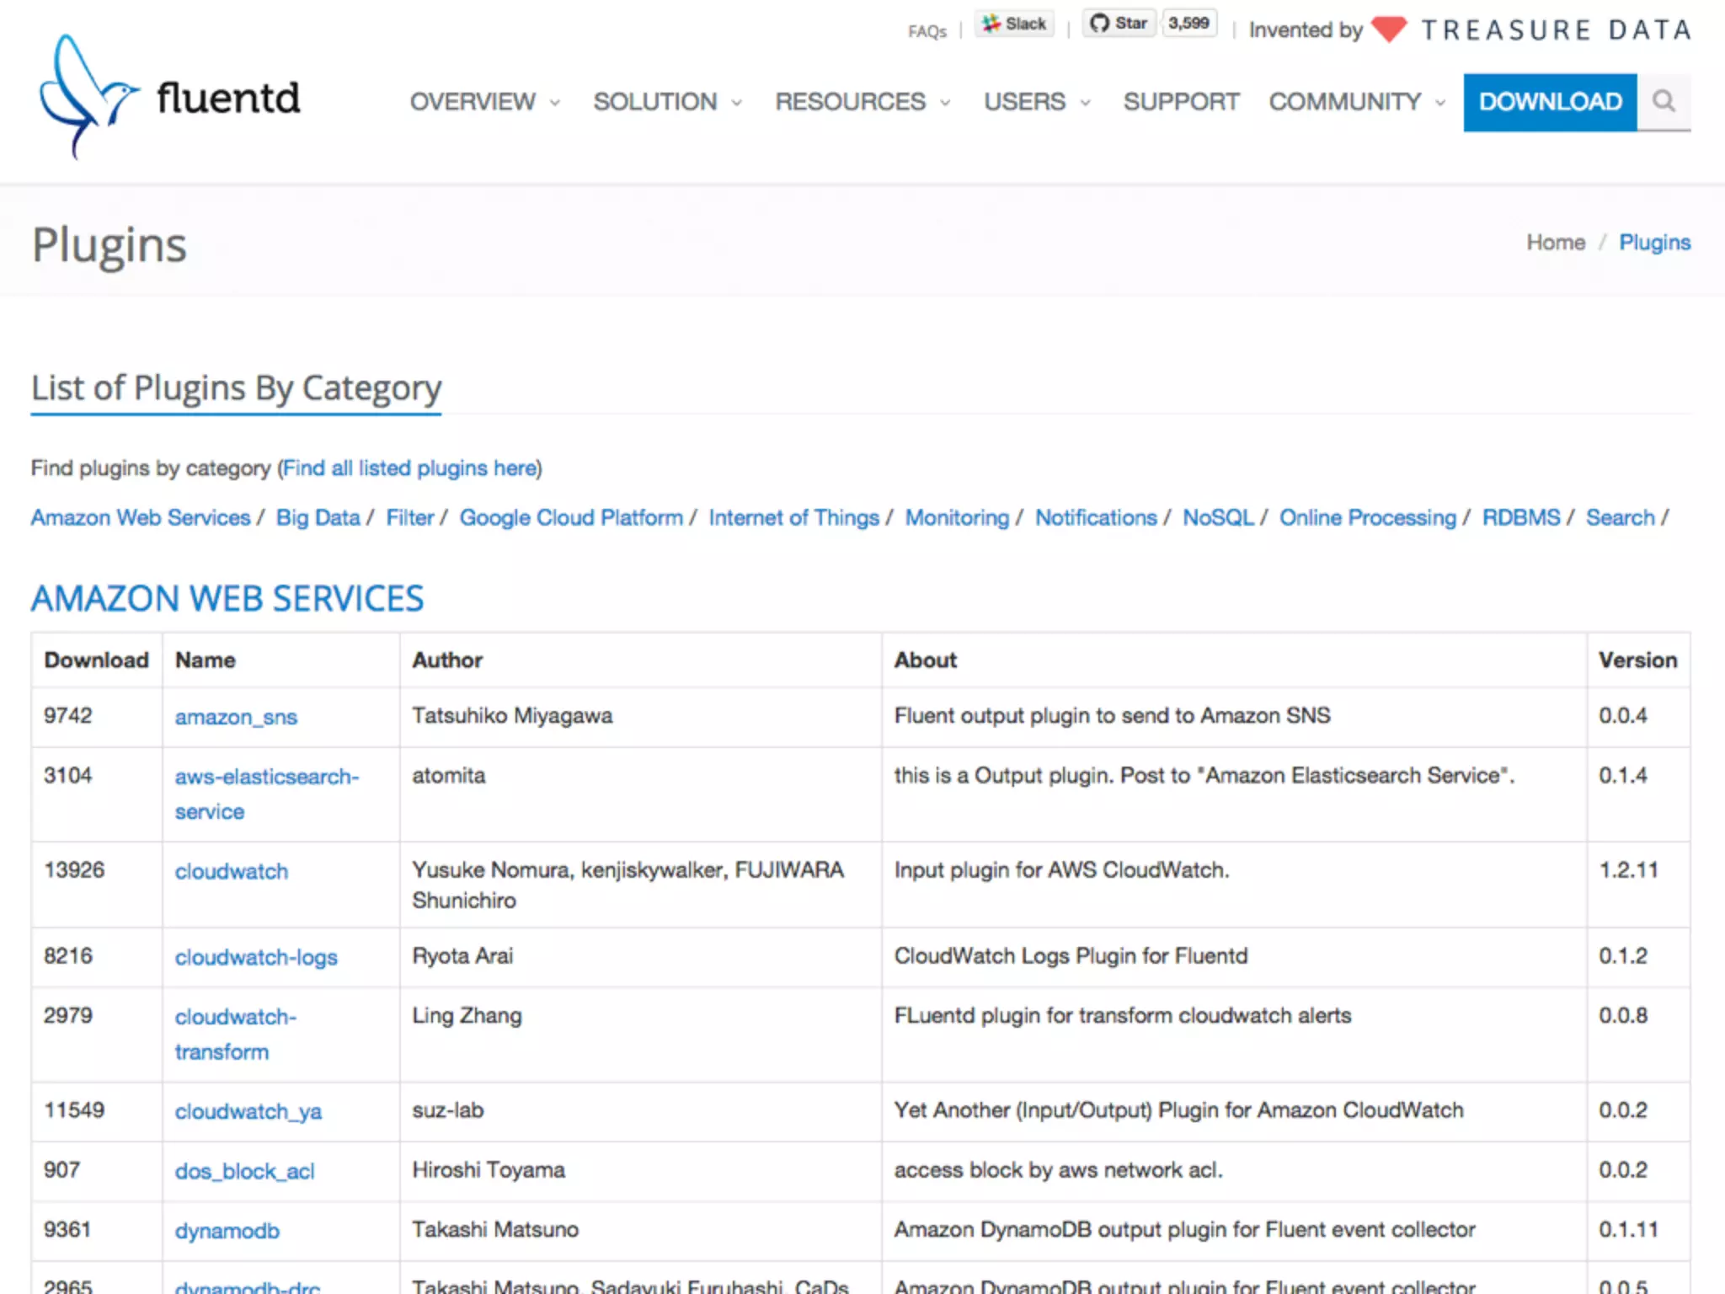Go to the Support page

coord(1181,102)
